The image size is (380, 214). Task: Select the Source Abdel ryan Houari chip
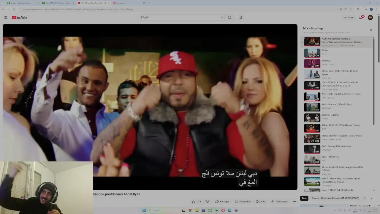pos(335,198)
